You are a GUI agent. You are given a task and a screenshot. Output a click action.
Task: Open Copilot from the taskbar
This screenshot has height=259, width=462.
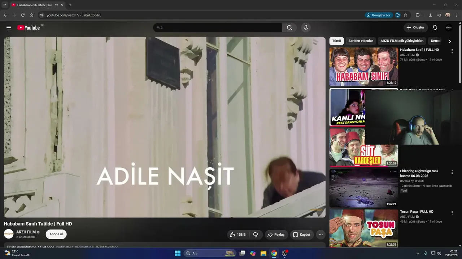tap(253, 253)
